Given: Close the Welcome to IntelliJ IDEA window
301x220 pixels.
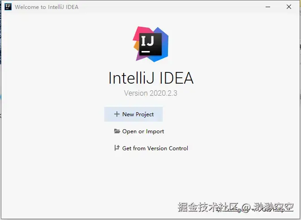Looking at the screenshot, I should (289, 7).
